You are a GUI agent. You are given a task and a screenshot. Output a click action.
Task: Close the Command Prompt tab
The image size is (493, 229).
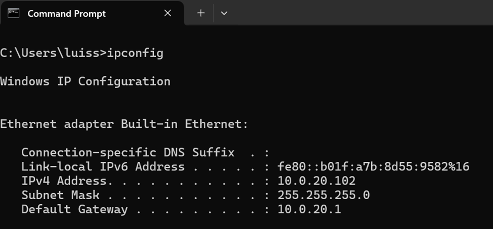(x=167, y=13)
